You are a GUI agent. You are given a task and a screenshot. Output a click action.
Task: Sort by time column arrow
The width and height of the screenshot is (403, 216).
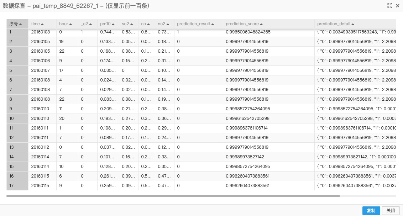click(x=42, y=24)
